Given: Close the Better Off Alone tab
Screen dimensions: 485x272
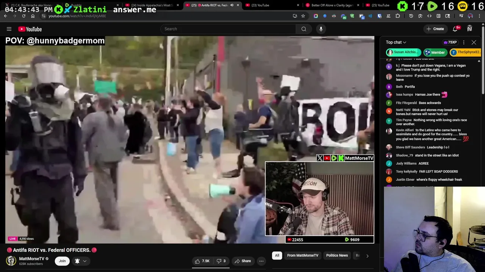Looking at the screenshot, I should [x=358, y=5].
